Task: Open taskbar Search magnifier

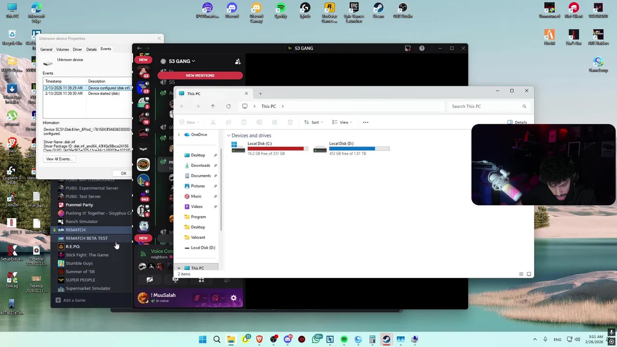Action: (217, 339)
